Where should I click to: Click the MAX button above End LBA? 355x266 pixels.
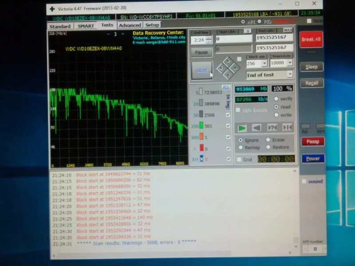tap(288, 30)
